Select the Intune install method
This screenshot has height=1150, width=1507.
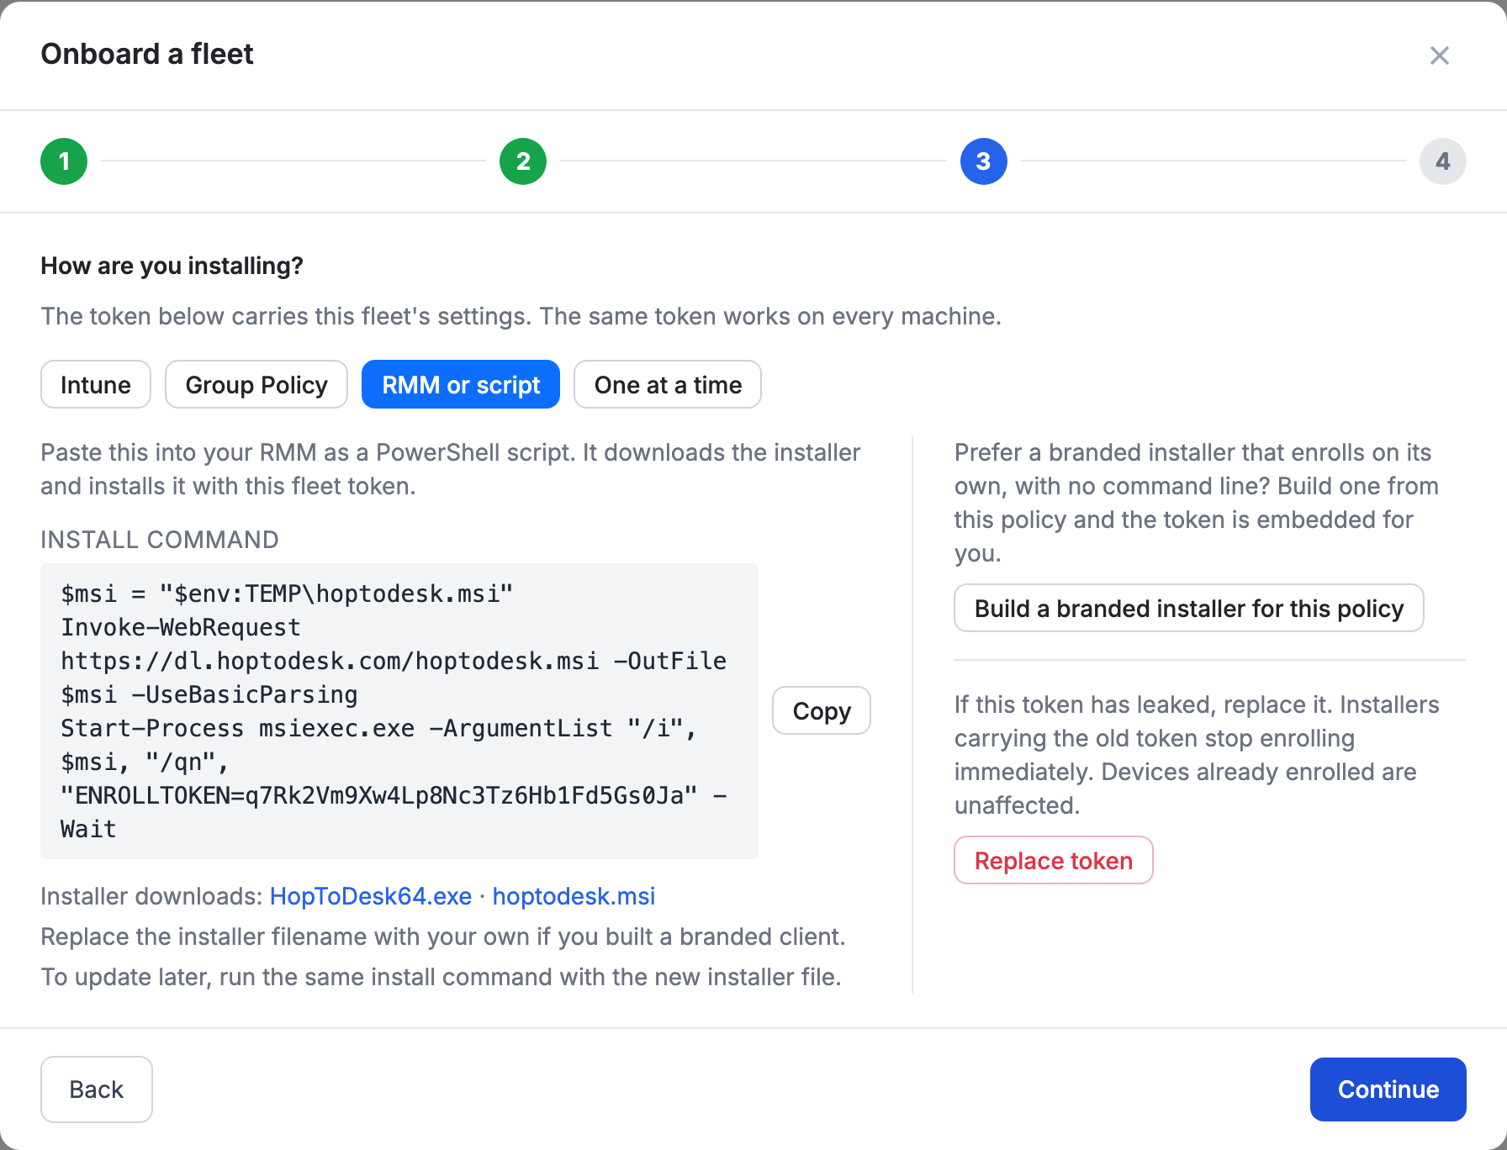(x=96, y=384)
